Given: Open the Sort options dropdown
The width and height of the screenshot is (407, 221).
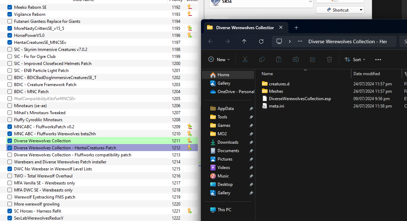Looking at the screenshot, I should [355, 60].
